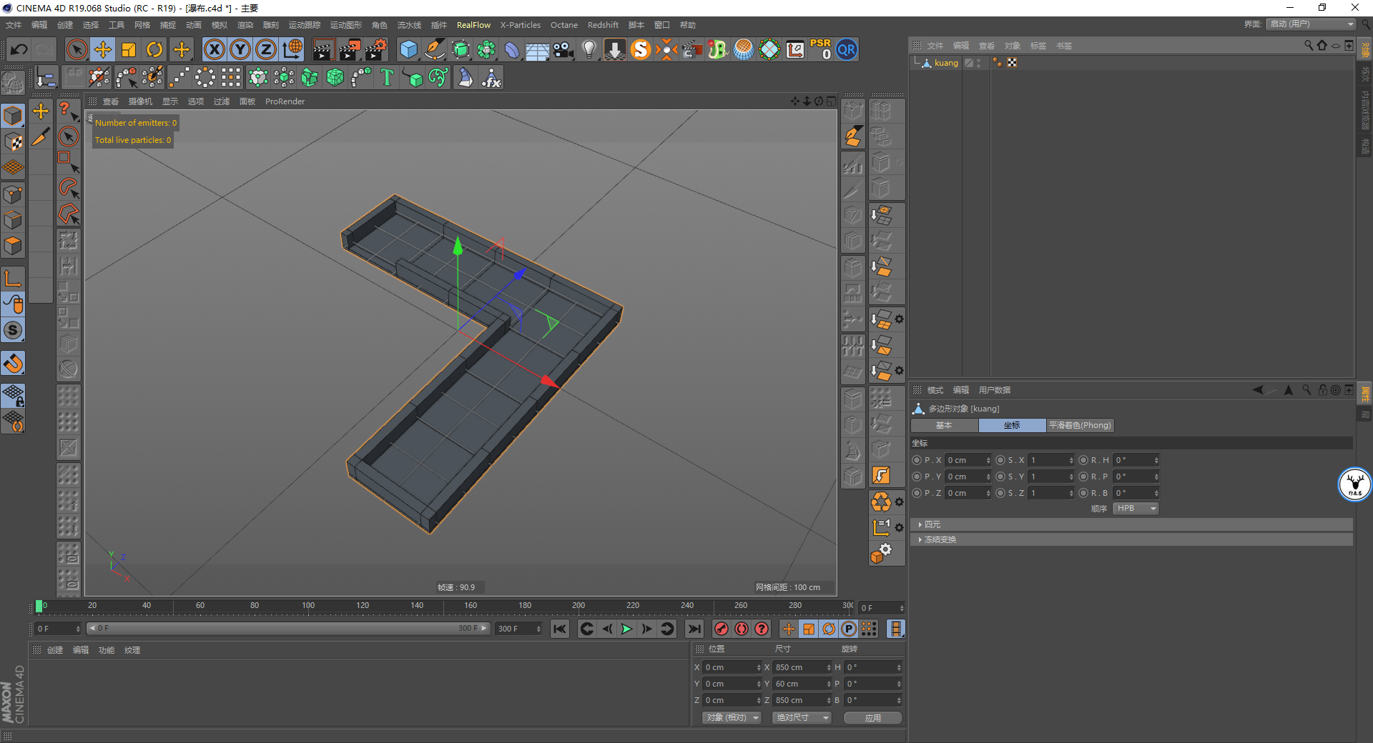
Task: Click the cube primitive object icon
Action: pyautogui.click(x=408, y=49)
